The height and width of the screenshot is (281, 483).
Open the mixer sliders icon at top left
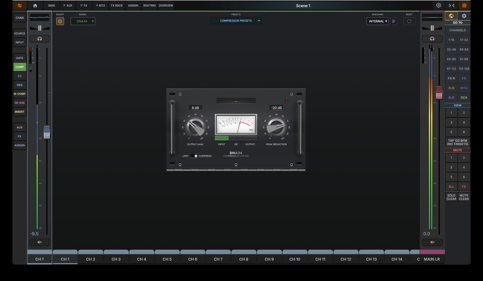[x=20, y=5]
